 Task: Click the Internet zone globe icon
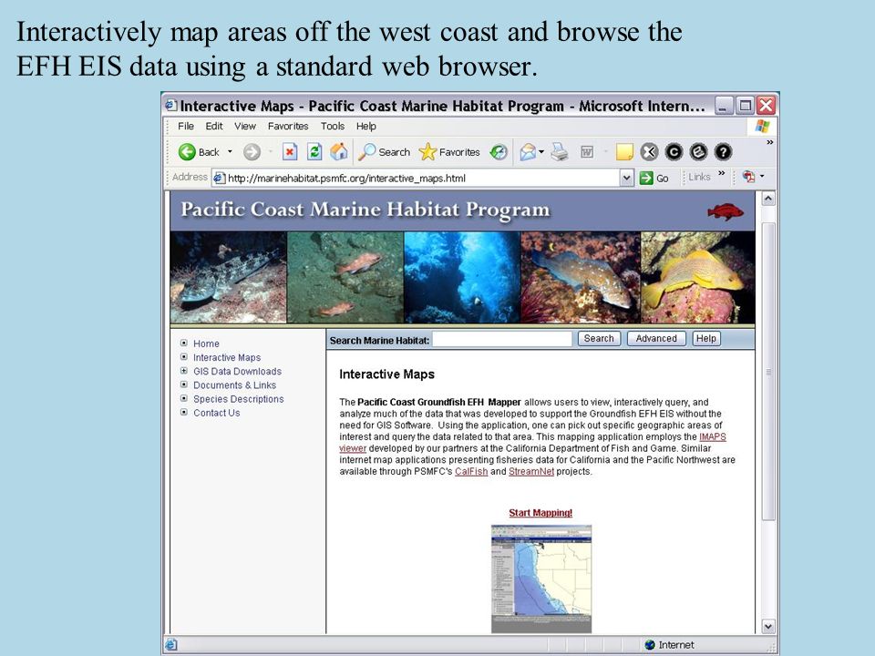click(650, 645)
